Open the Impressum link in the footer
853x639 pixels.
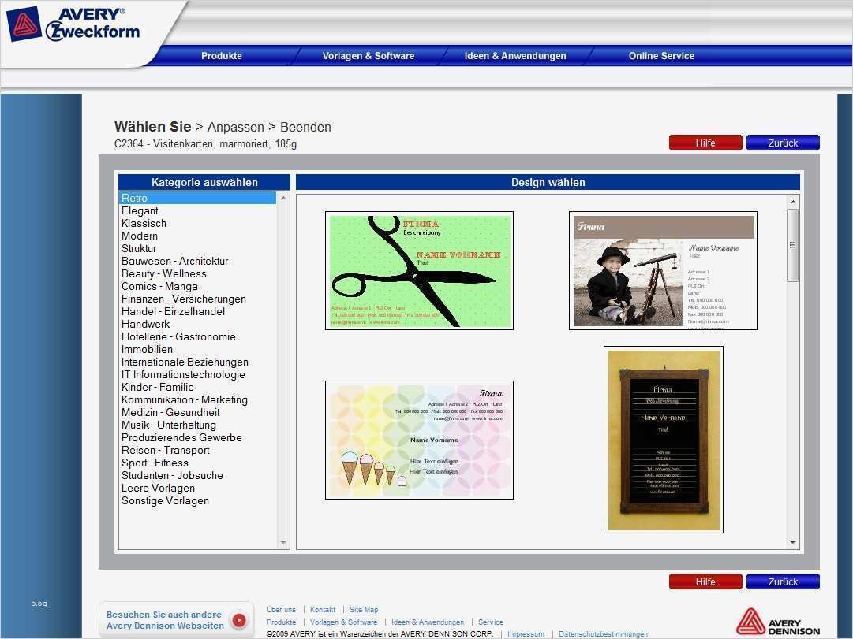[x=526, y=633]
